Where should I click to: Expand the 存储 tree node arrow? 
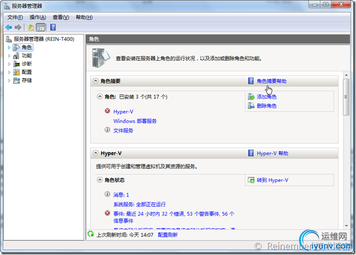[x=9, y=80]
